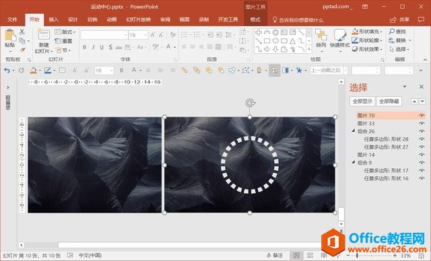Open the 文件 tab
Screen dimensions: 431x261
12,20
